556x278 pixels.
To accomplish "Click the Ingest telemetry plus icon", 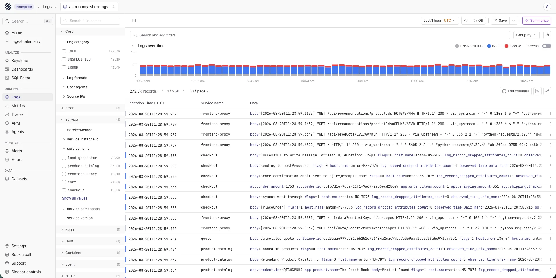I will click(x=7, y=41).
